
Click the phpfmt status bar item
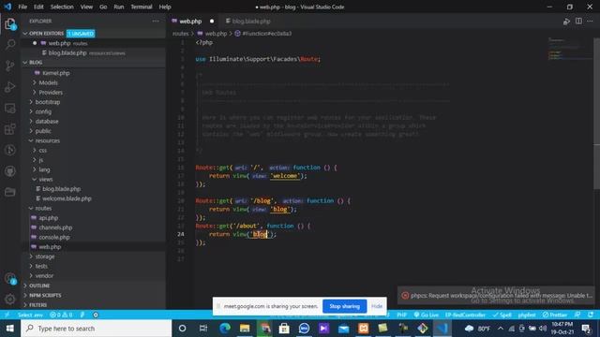point(527,315)
